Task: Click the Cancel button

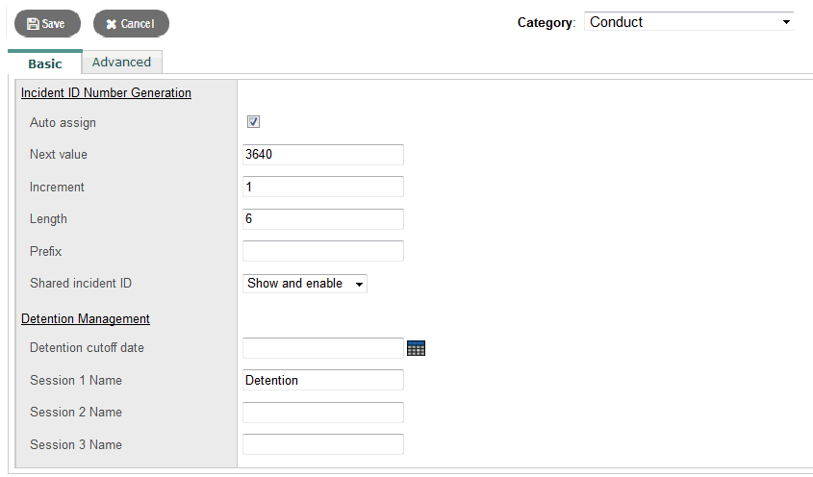Action: coord(131,24)
